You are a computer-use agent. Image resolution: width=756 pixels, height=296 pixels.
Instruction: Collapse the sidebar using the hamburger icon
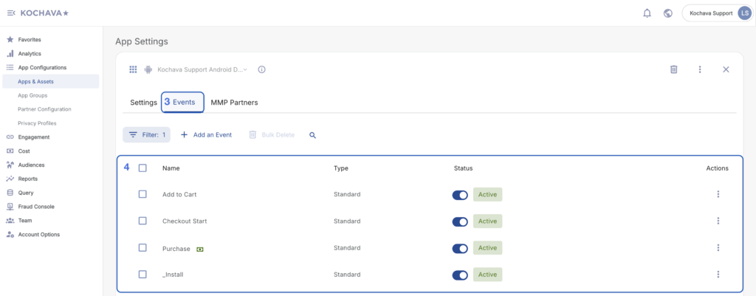point(11,13)
